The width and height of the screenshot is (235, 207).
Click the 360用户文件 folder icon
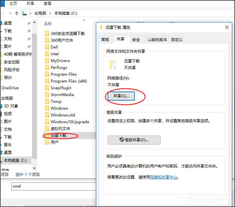coord(47,40)
